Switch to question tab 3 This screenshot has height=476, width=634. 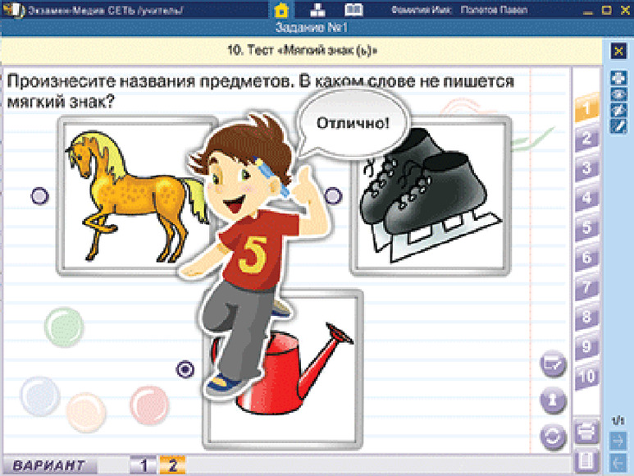[x=586, y=168]
